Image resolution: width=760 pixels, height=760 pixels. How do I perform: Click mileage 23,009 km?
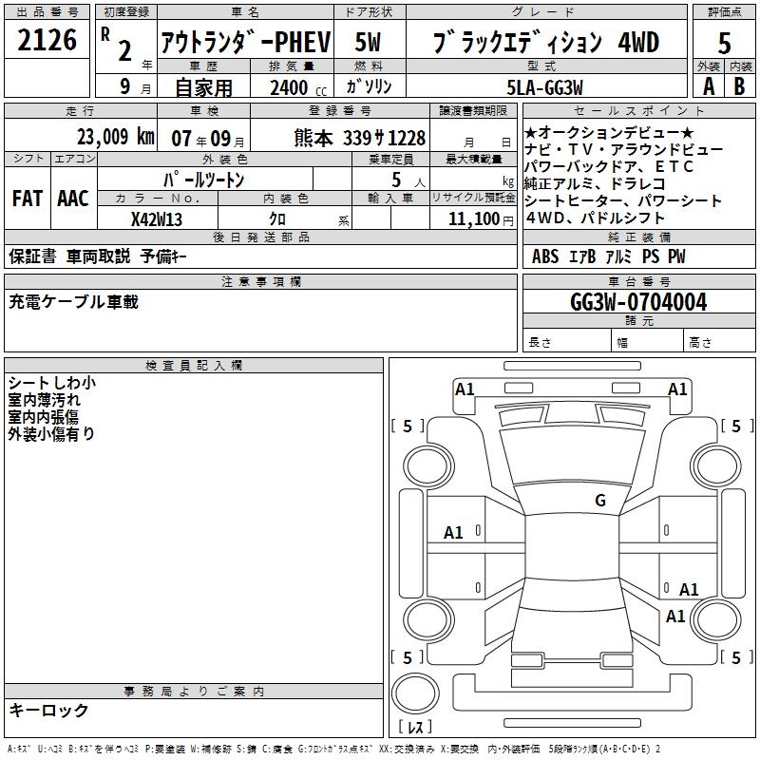coord(115,137)
